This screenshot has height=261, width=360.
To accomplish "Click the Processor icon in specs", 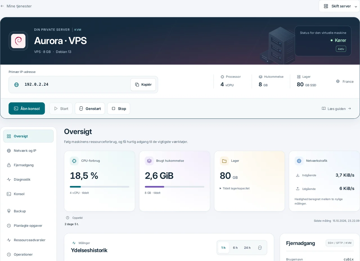I will [x=222, y=77].
